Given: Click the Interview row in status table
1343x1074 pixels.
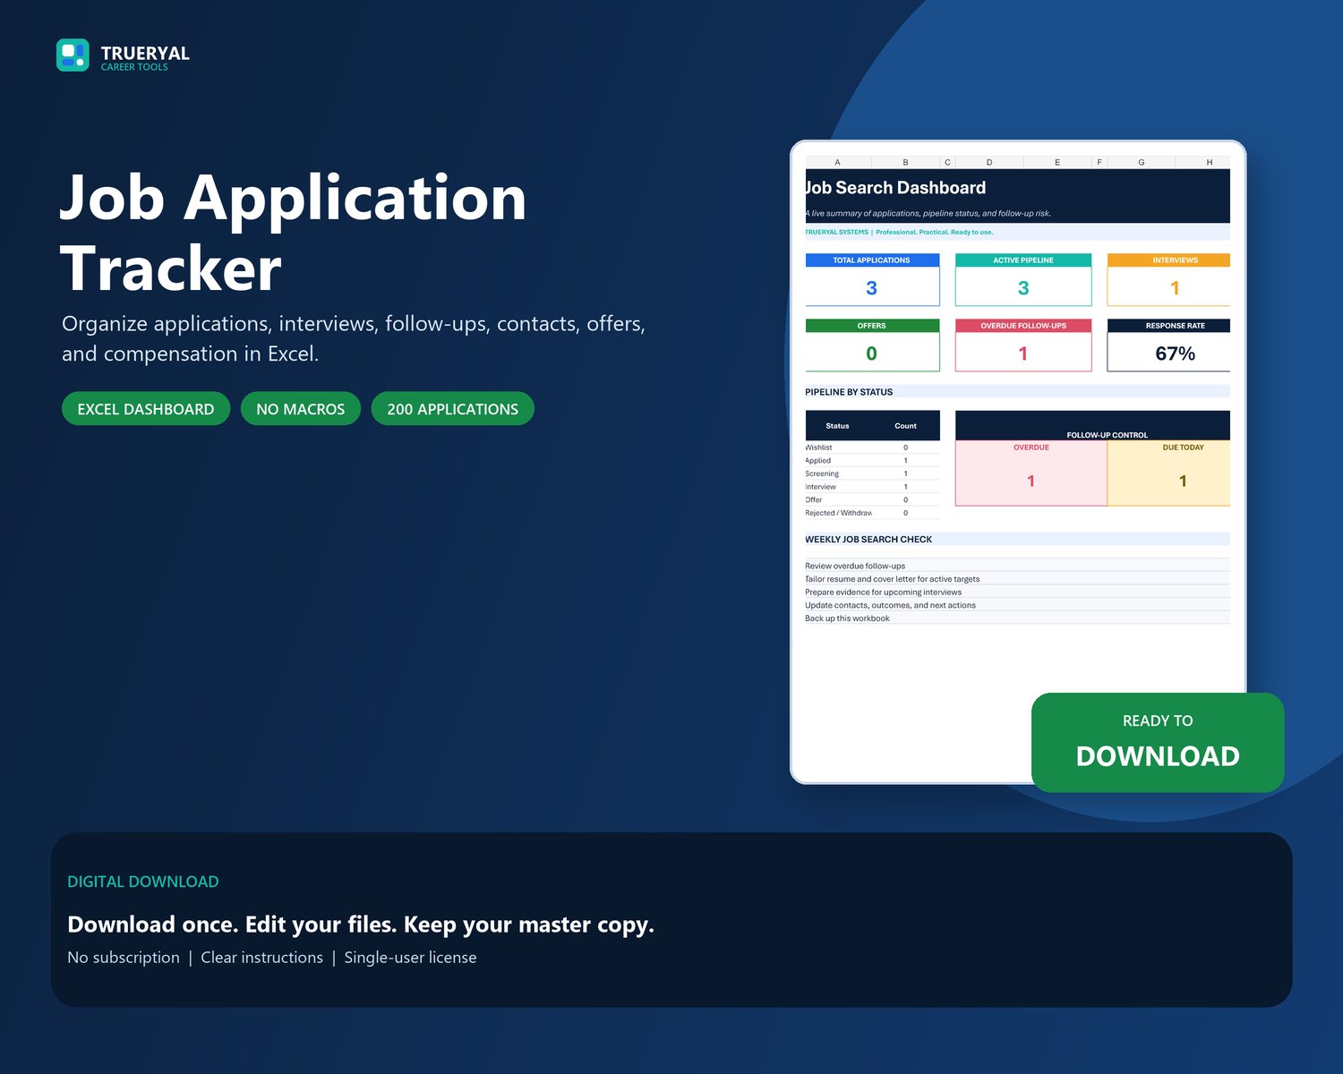Looking at the screenshot, I should (x=872, y=487).
